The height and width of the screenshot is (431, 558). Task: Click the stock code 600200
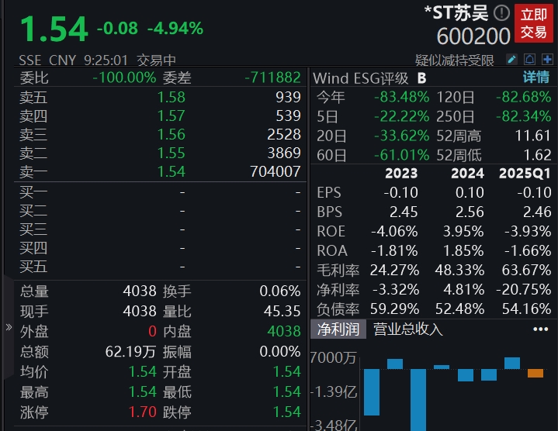tap(473, 36)
